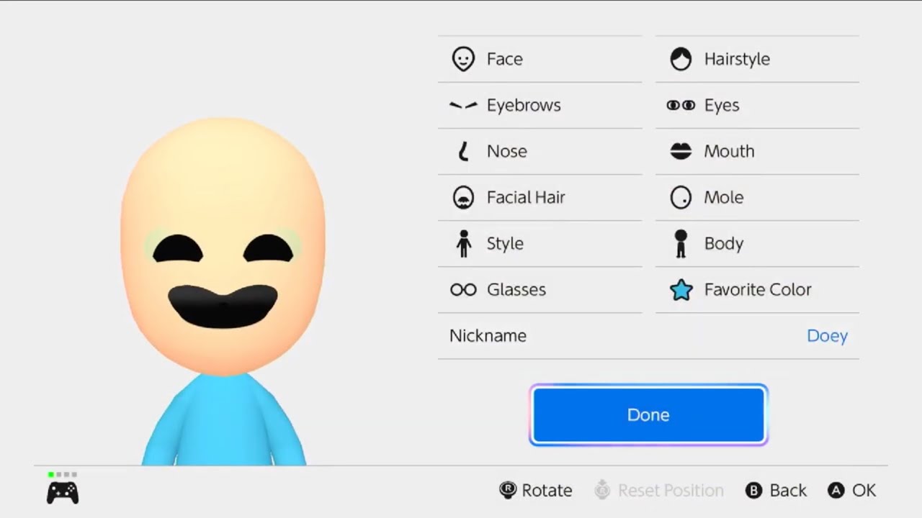
Task: Click the controller icon at bottom left
Action: coord(63,493)
